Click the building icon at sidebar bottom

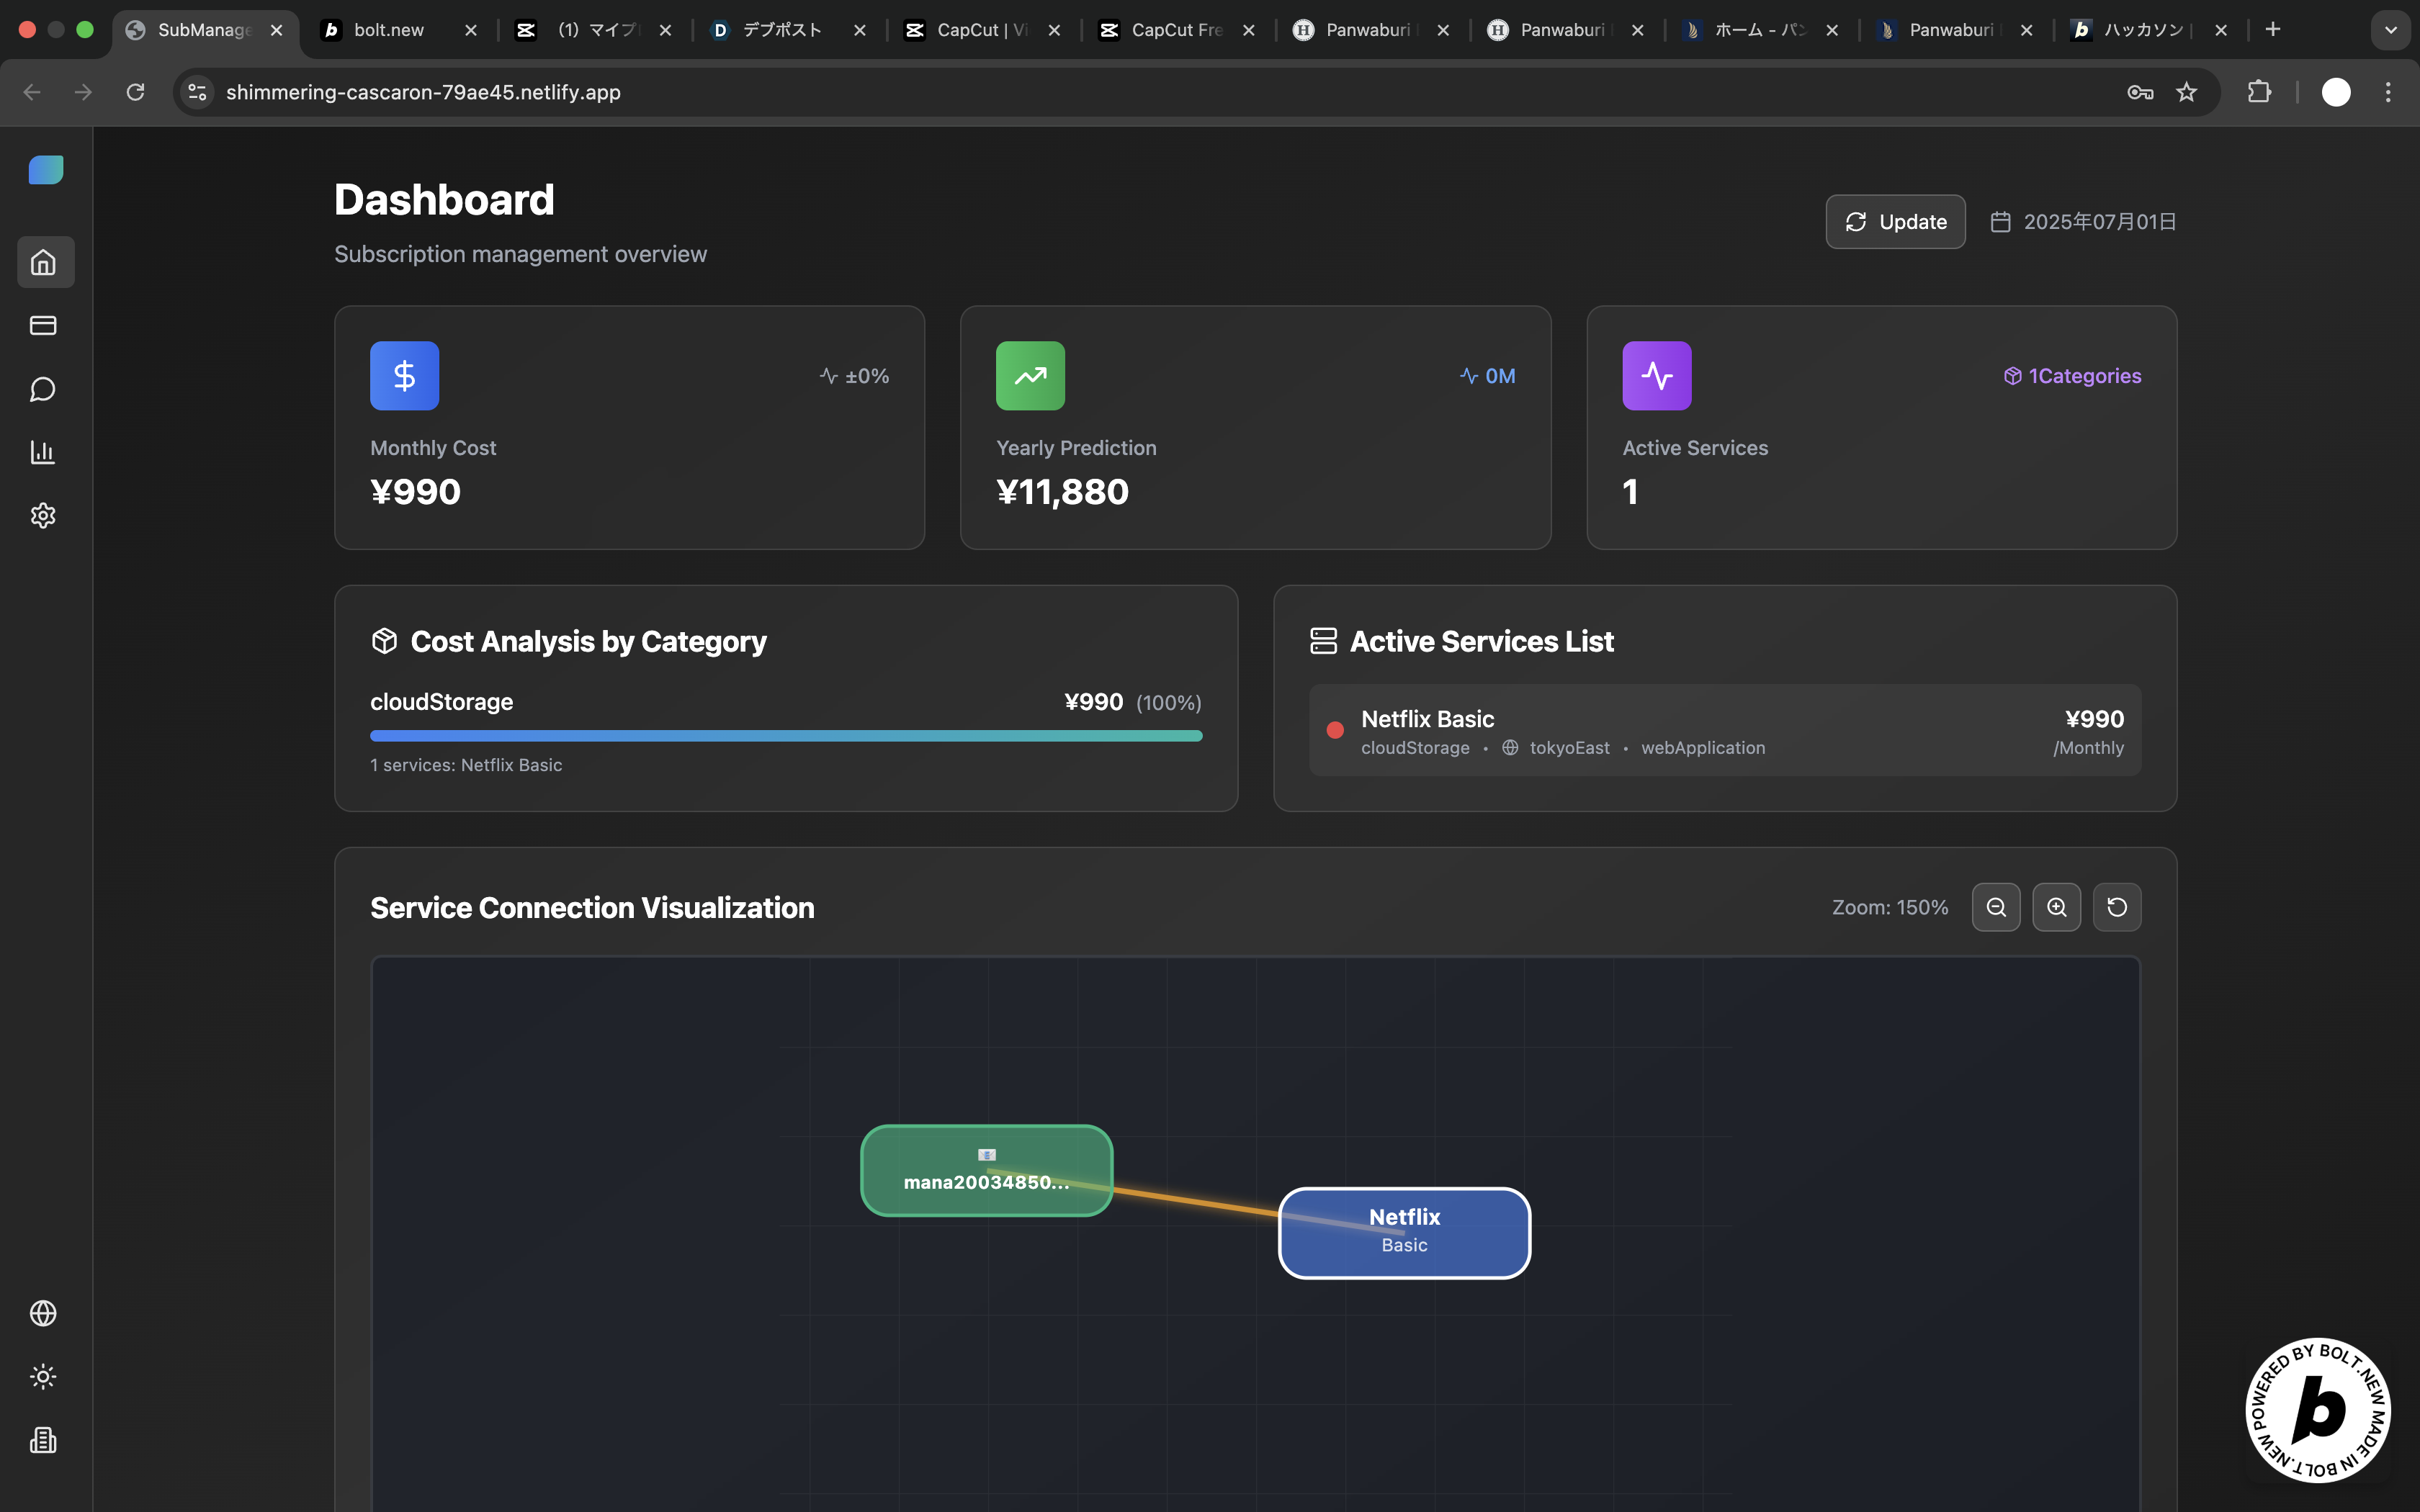43,1440
